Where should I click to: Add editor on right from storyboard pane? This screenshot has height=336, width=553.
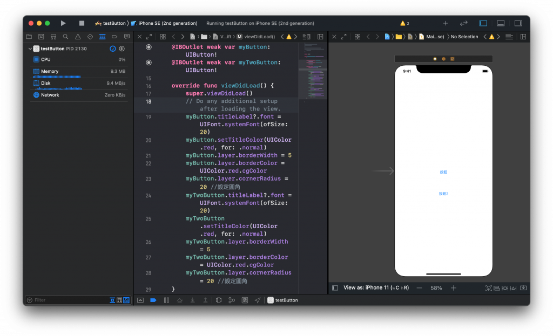(x=523, y=37)
